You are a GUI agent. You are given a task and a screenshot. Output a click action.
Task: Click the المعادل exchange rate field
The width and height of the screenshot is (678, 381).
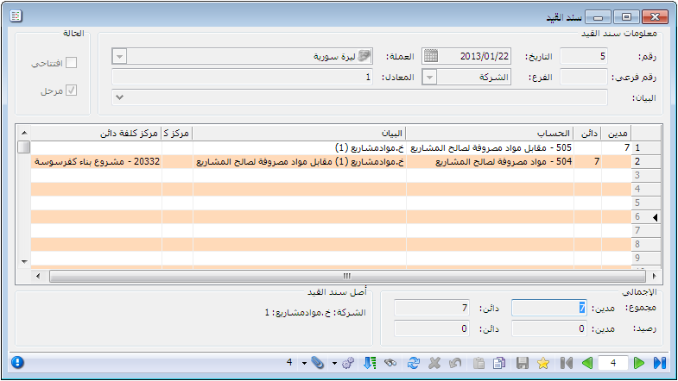click(x=242, y=78)
